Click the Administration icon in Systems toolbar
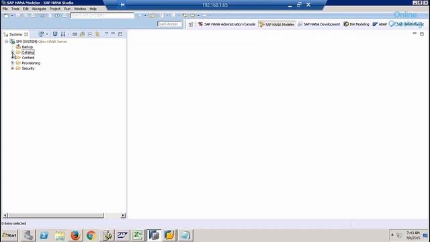The width and height of the screenshot is (430, 242). 55,34
